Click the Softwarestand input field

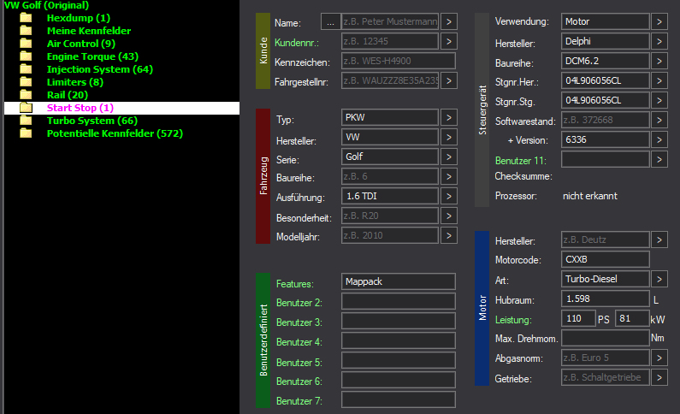606,120
